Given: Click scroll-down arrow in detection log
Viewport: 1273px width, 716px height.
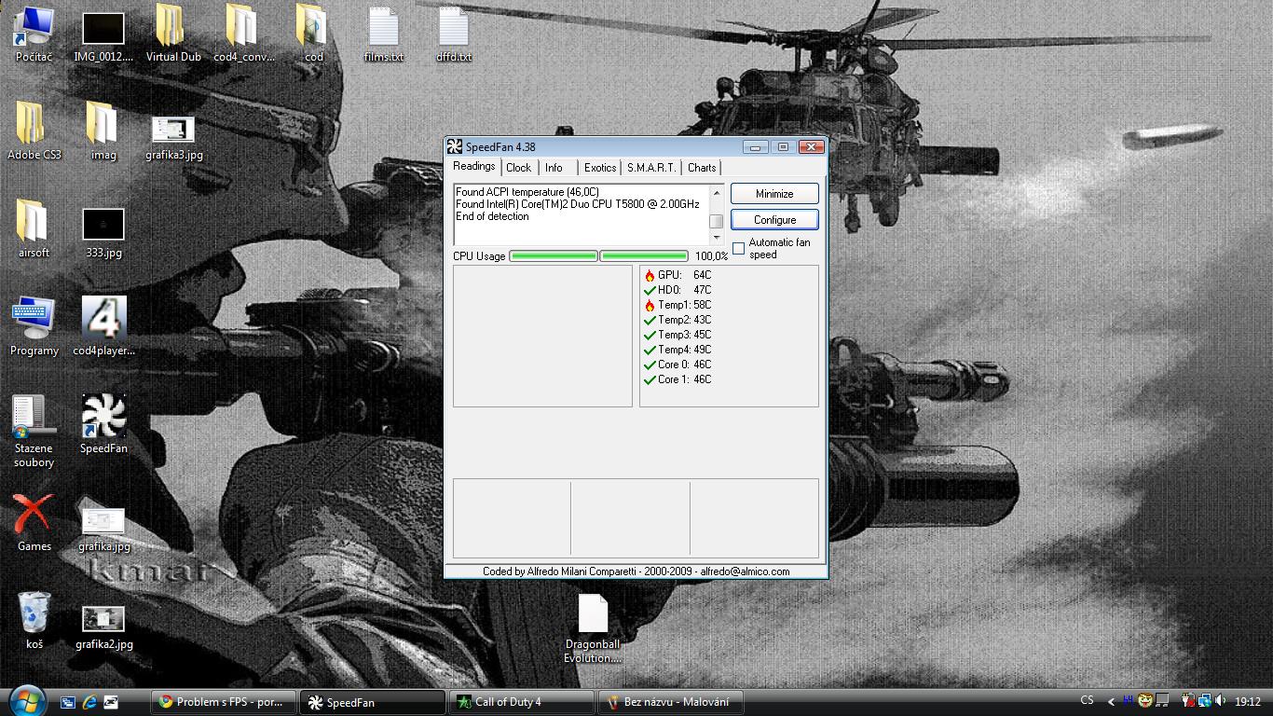Looking at the screenshot, I should [x=717, y=239].
